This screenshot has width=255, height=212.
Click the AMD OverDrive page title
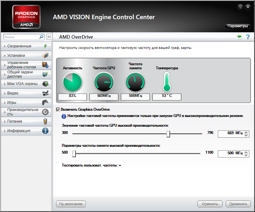[76, 37]
